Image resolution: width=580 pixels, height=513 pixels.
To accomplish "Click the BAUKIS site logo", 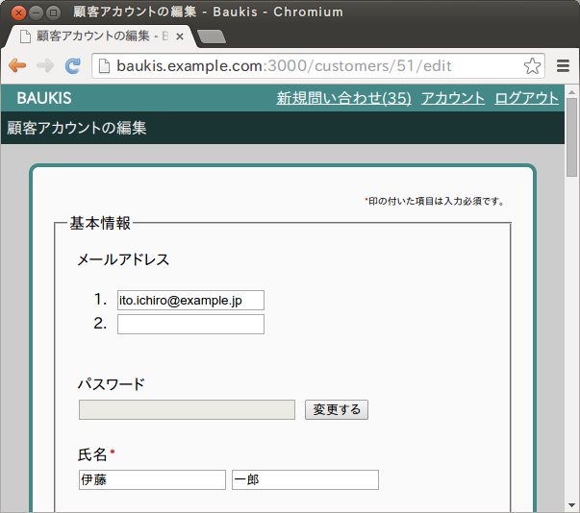I will (x=43, y=98).
